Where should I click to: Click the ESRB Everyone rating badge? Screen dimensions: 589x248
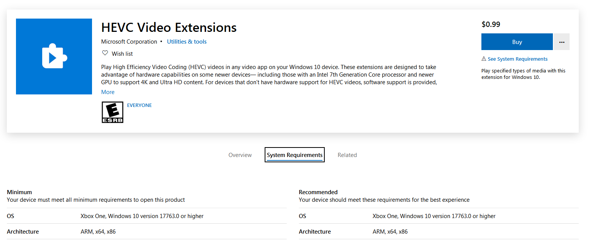(113, 112)
